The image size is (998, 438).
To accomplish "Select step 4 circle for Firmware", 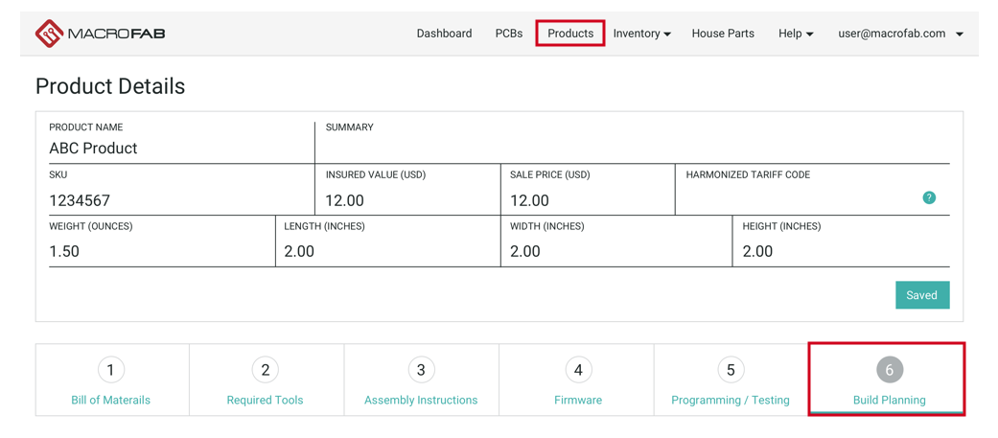I will coord(578,370).
